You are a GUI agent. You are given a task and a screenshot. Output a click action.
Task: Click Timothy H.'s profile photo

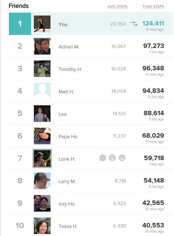point(42,69)
